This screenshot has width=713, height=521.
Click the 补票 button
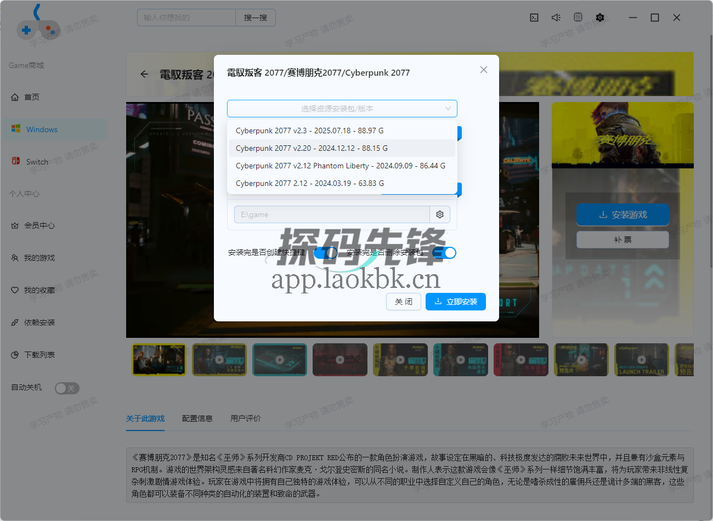pyautogui.click(x=623, y=240)
